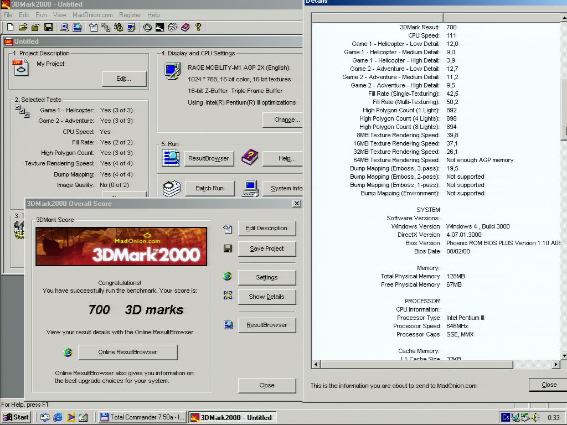This screenshot has height=425, width=567.
Task: Click the System Info button
Action: tap(283, 188)
